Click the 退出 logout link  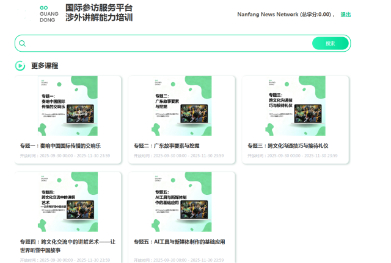346,15
